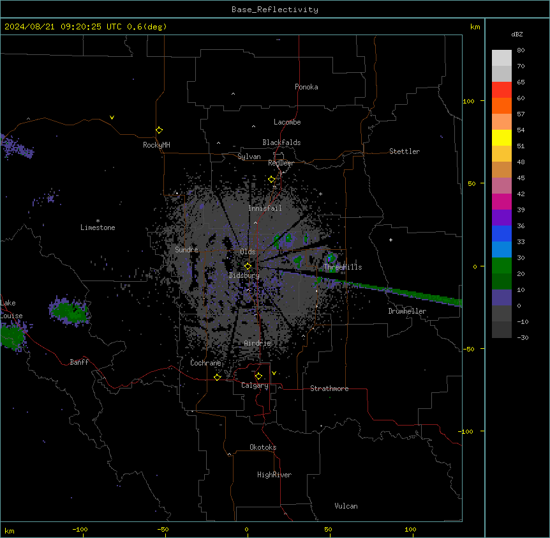550x538 pixels.
Task: Click the Cochrane city label
Action: click(205, 363)
